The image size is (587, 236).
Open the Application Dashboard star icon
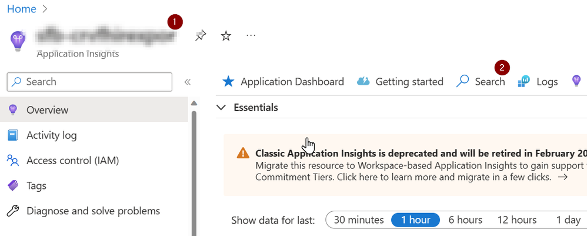[x=228, y=82]
